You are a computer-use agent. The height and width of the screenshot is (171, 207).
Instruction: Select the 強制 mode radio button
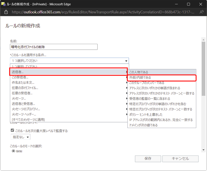click(13, 151)
